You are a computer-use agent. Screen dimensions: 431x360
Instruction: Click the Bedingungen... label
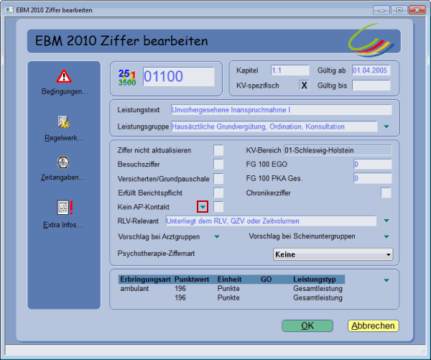65,91
